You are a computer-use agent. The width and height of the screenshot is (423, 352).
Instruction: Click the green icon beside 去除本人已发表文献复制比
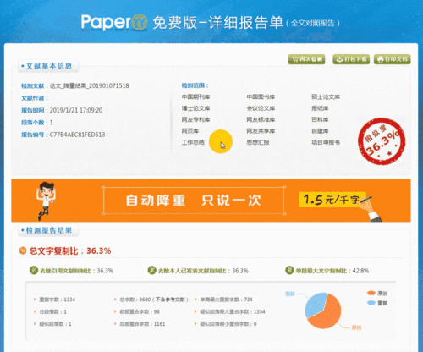tap(151, 271)
